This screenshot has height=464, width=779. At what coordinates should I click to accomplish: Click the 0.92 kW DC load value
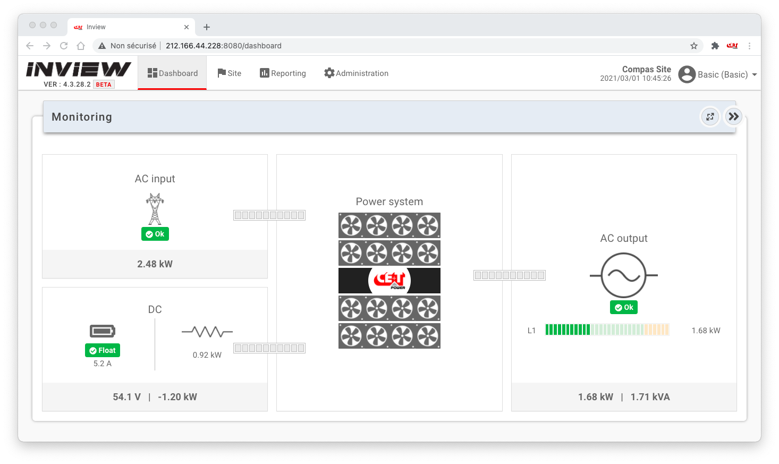click(x=207, y=355)
